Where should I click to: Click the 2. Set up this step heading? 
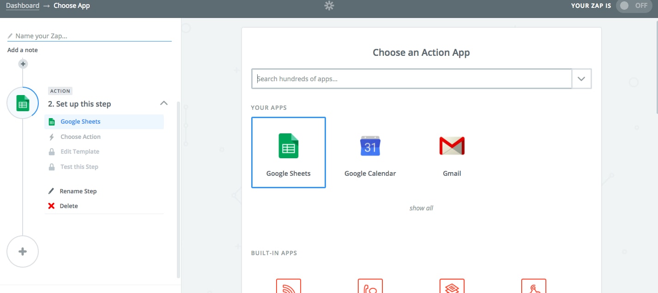tap(79, 104)
